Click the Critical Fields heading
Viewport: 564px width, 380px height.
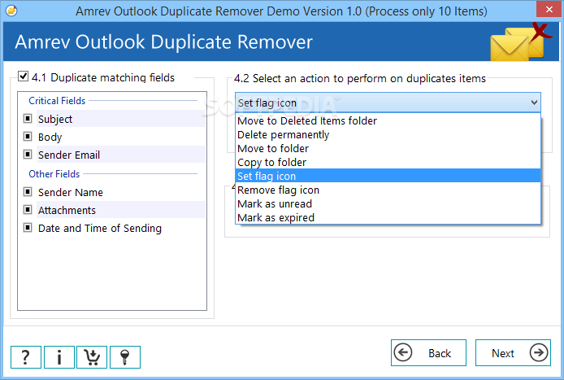coord(57,101)
